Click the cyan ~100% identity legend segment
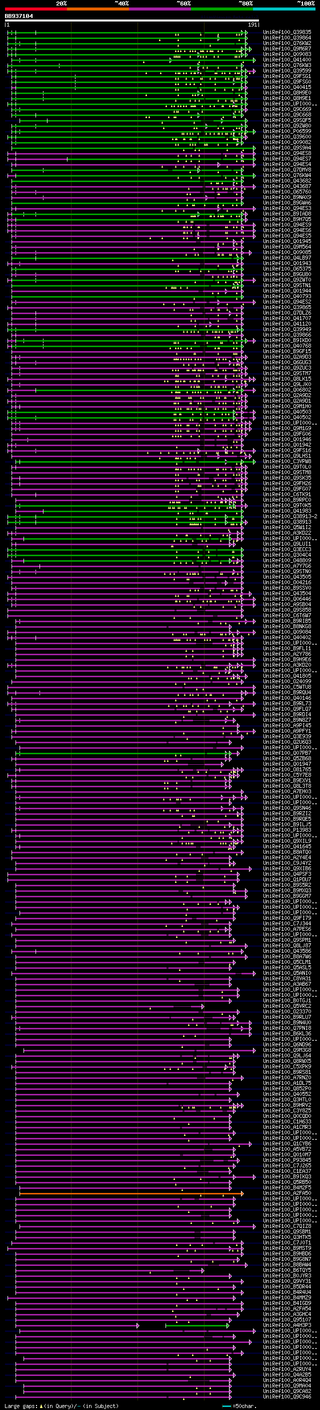Viewport: 320px width, 1410px height. [284, 10]
